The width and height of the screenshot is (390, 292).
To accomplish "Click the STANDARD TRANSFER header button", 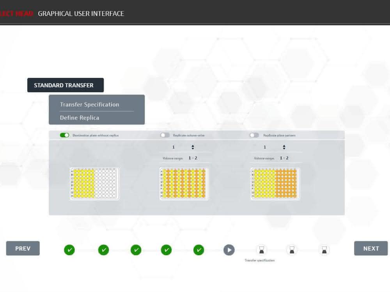I will tap(66, 85).
